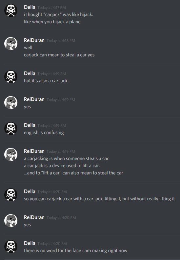Image resolution: width=180 pixels, height=260 pixels.
Task: Select ReiDuran's avatar next to first 'yes'
Action: 11,103
